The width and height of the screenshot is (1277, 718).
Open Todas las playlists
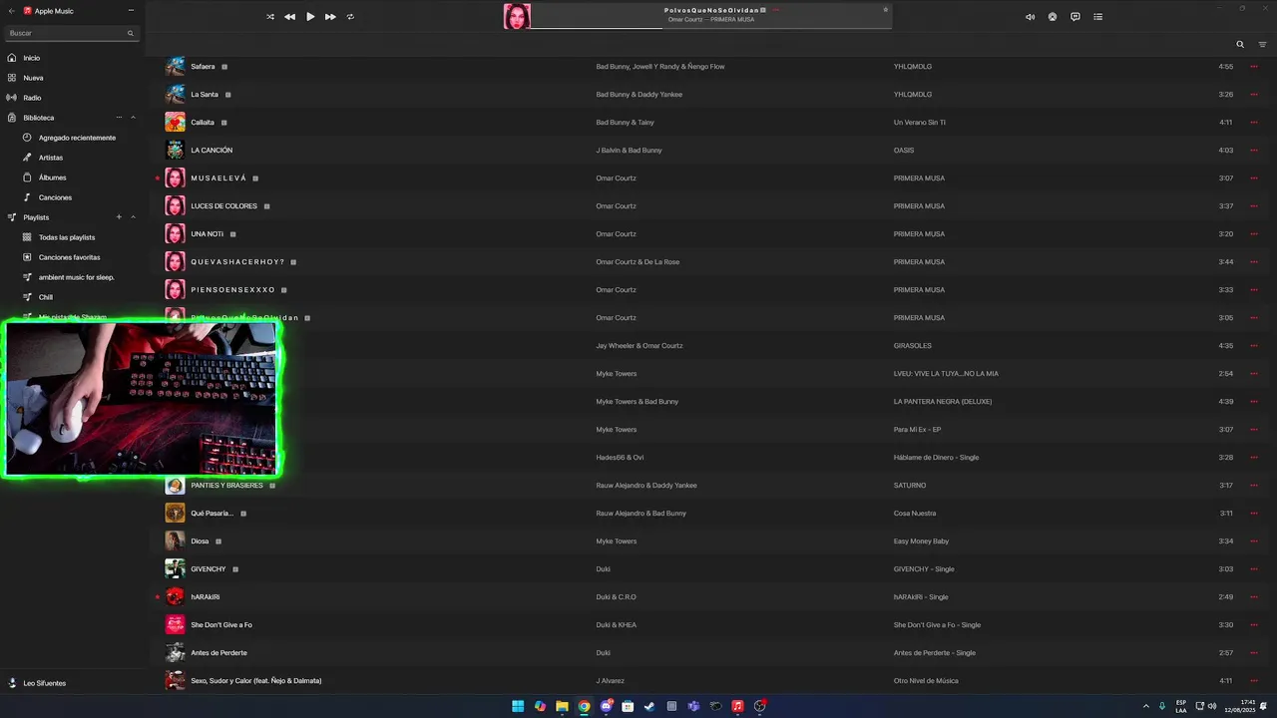coord(67,237)
